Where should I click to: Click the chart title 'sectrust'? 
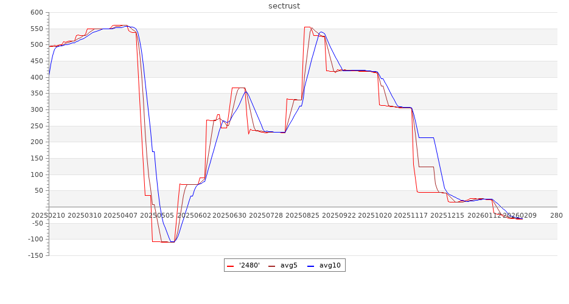pos(284,6)
